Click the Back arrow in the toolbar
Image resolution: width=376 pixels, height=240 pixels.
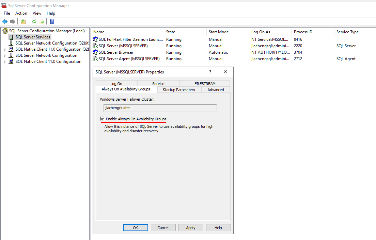click(x=5, y=22)
